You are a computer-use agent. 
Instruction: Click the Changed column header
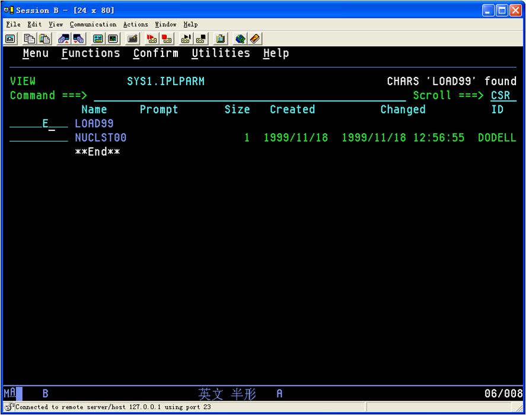403,110
